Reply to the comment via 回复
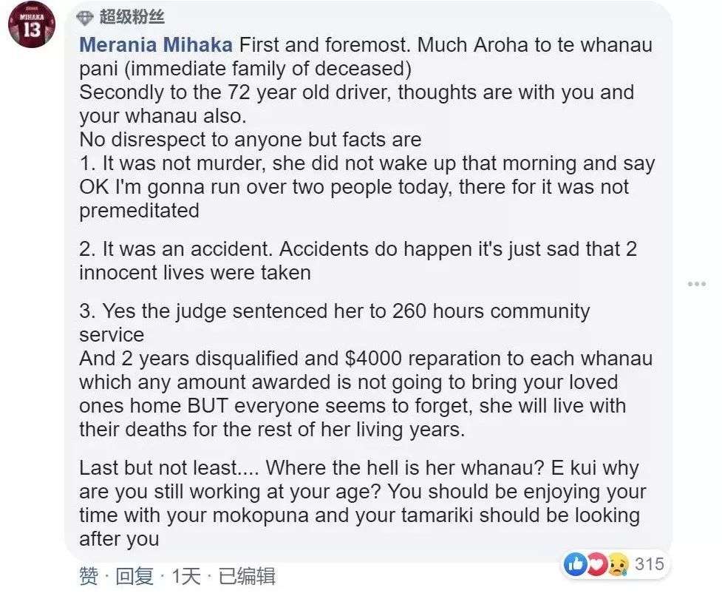722x596 pixels. (134, 576)
